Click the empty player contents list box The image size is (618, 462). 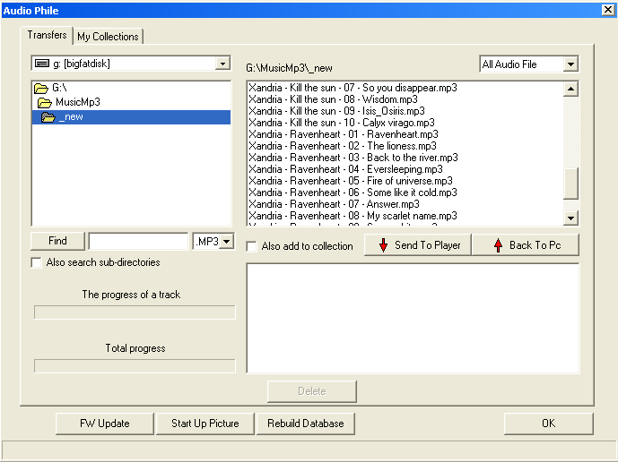[413, 318]
